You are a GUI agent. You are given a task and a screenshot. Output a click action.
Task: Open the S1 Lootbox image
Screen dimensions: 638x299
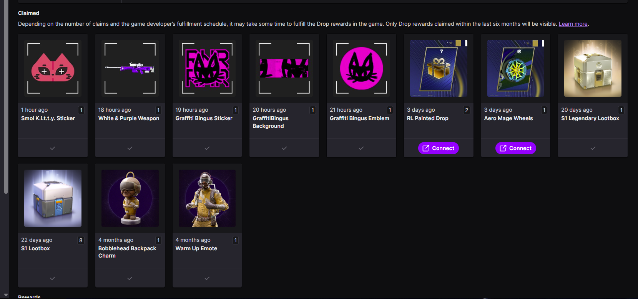(53, 198)
